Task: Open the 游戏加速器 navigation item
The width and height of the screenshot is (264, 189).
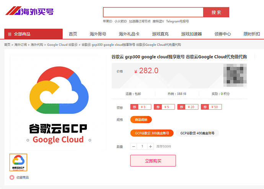Action: [191, 34]
